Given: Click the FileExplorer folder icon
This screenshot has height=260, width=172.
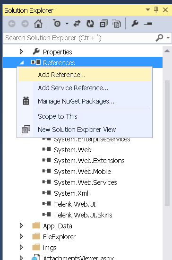Looking at the screenshot, I should (36, 236).
